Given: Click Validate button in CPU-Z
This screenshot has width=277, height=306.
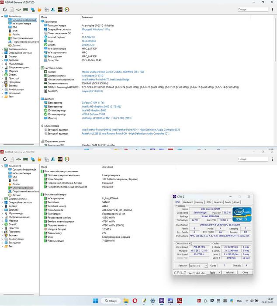Looking at the screenshot, I should (229, 272).
